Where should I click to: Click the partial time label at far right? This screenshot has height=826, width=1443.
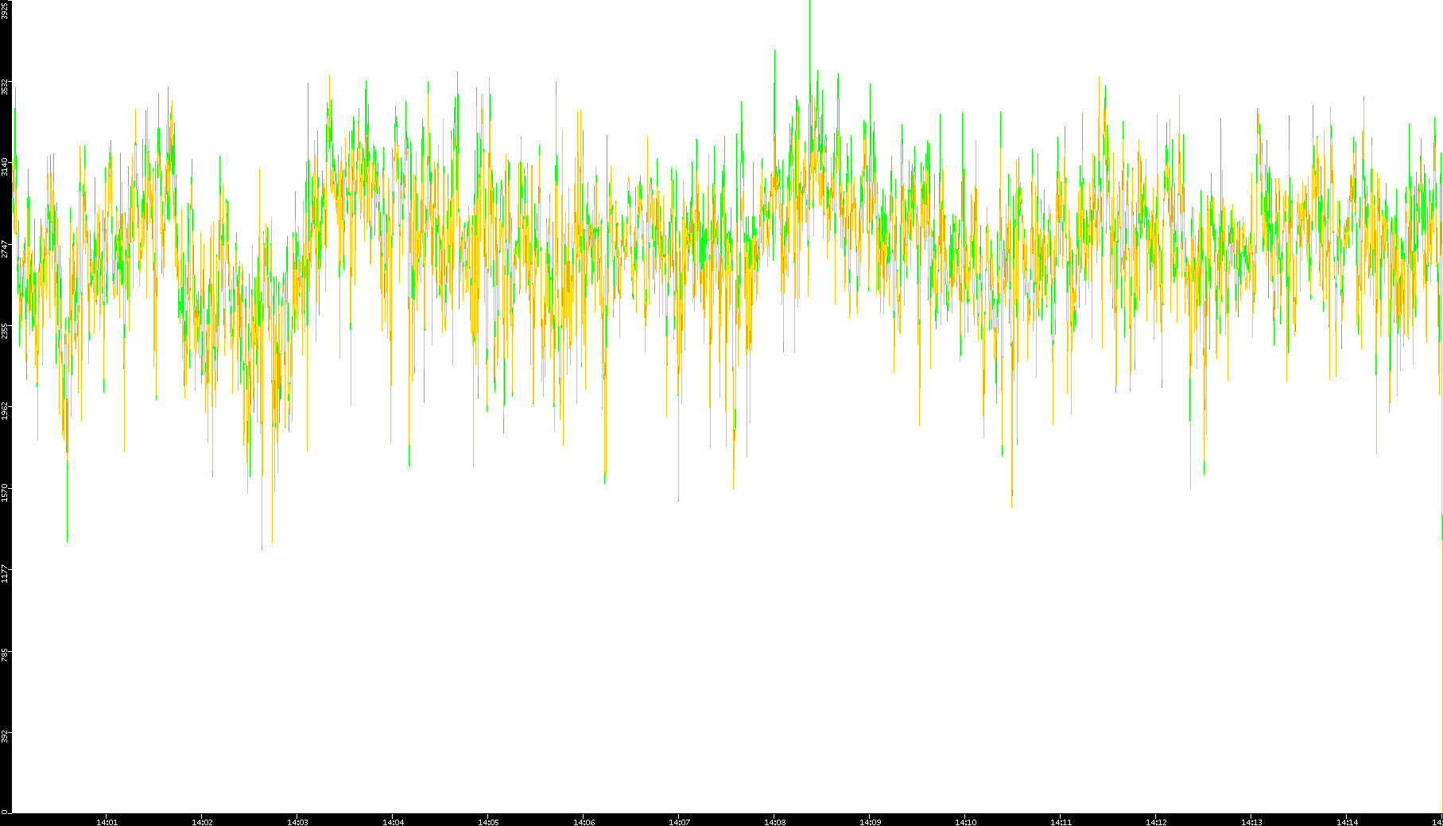1437,822
